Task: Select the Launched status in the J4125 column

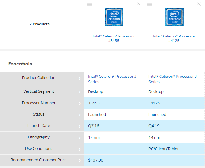Action: click(157, 115)
